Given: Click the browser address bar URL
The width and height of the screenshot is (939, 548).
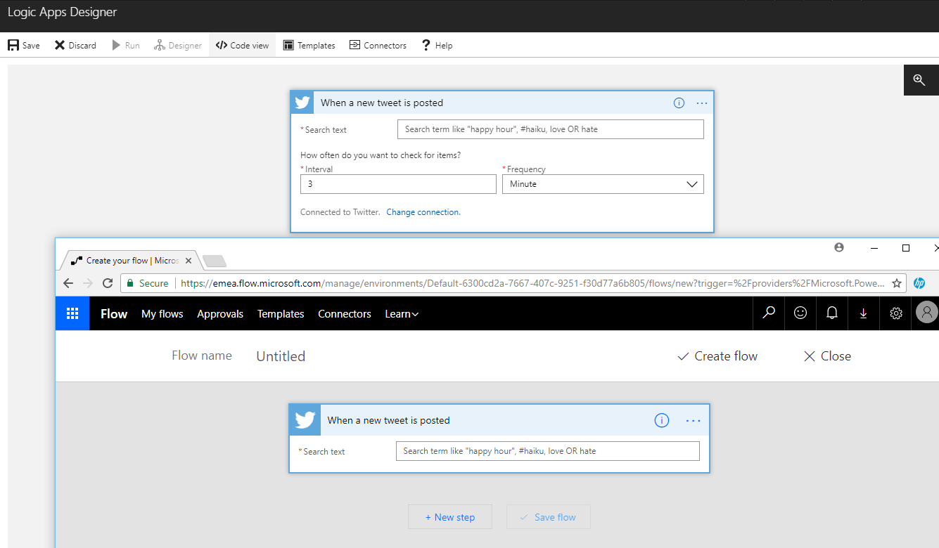Looking at the screenshot, I should pos(532,283).
